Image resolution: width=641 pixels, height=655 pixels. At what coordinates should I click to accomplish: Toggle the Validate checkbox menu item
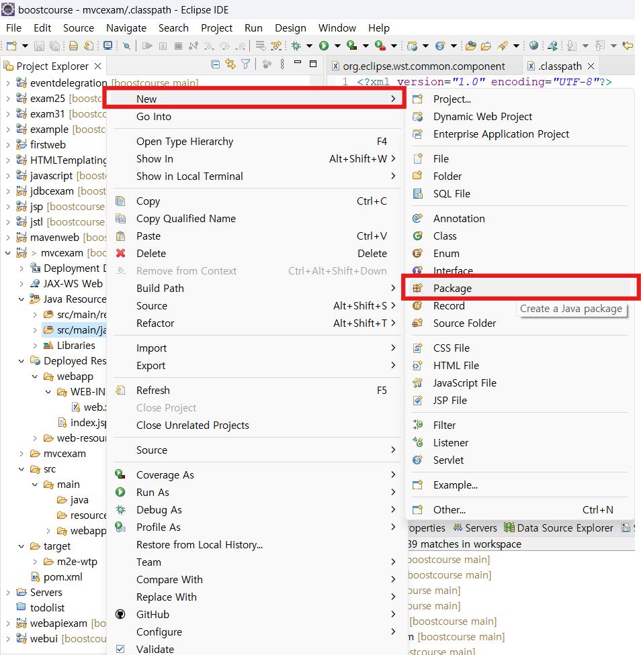tap(120, 649)
